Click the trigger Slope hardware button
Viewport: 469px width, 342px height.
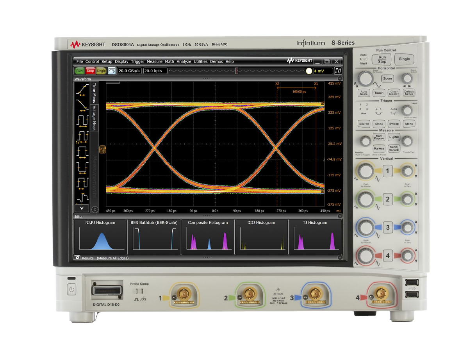379,124
